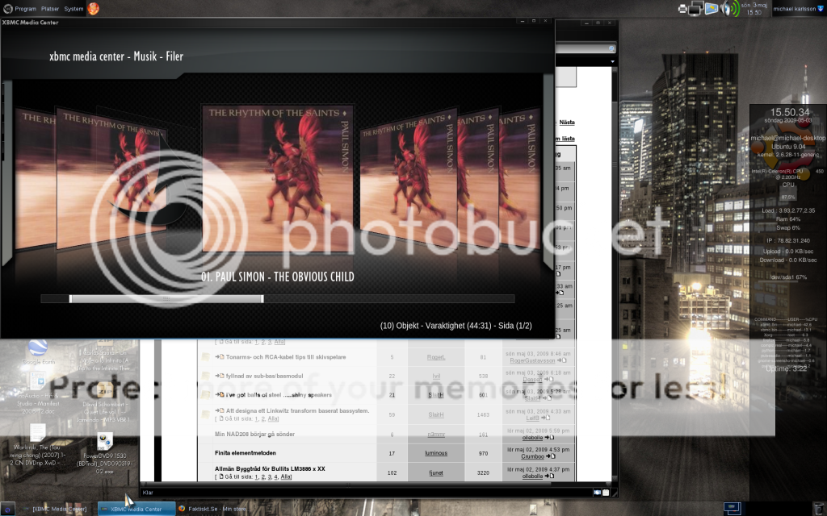
Task: Launch Firefox from the top panel icon
Action: tap(94, 8)
